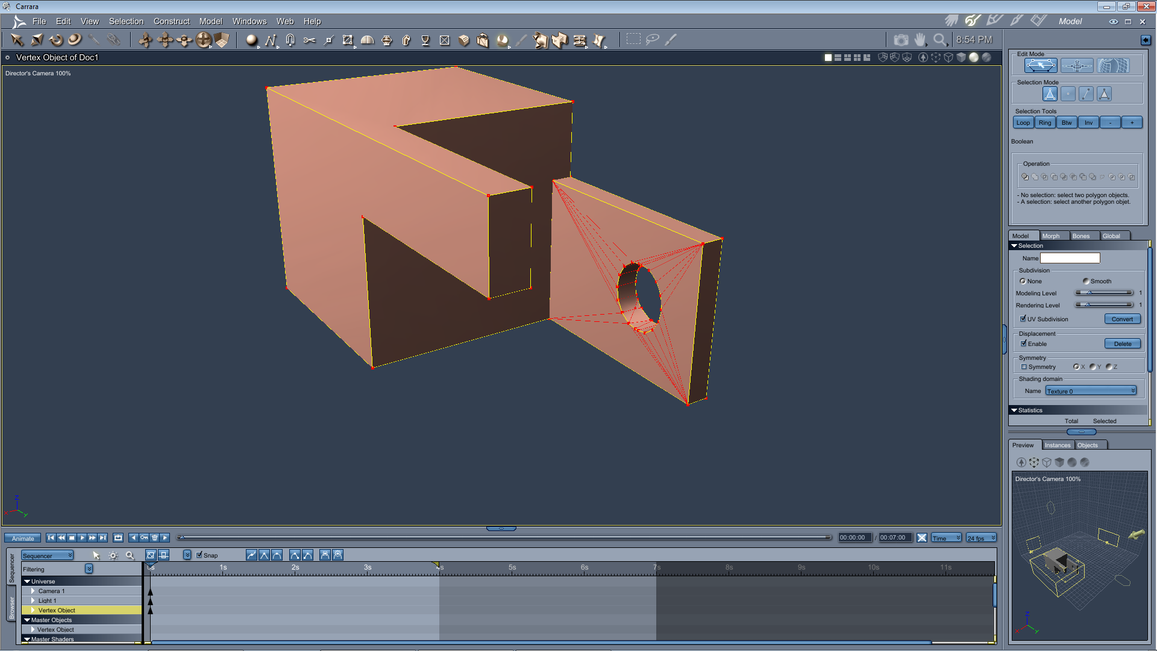The image size is (1157, 651).
Task: Click the sphere primitive tool
Action: 251,40
